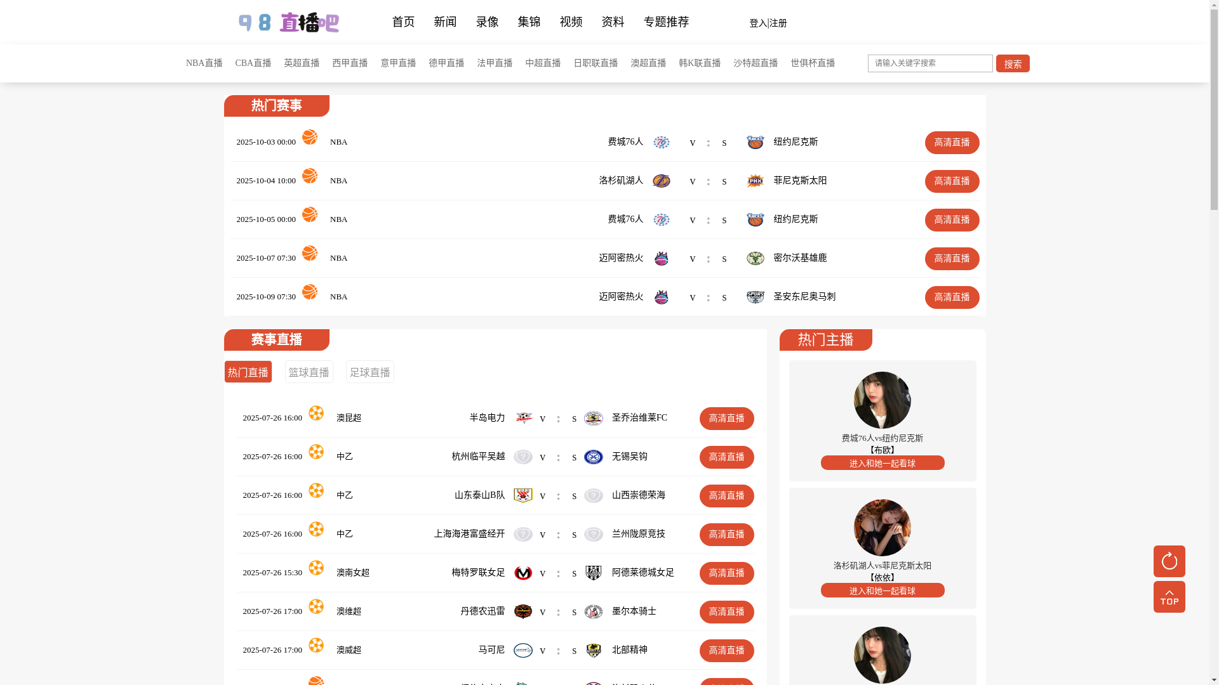Open the 中超直播 link
This screenshot has width=1219, height=685.
click(x=543, y=63)
